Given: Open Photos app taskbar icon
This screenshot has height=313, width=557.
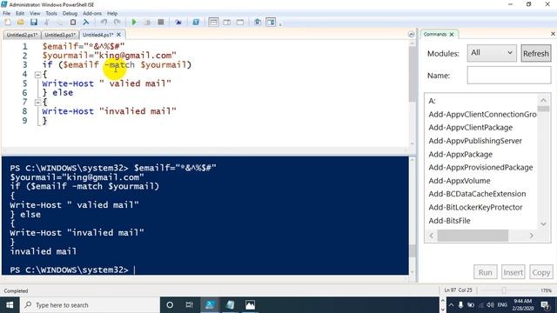Looking at the screenshot, I should click(250, 305).
